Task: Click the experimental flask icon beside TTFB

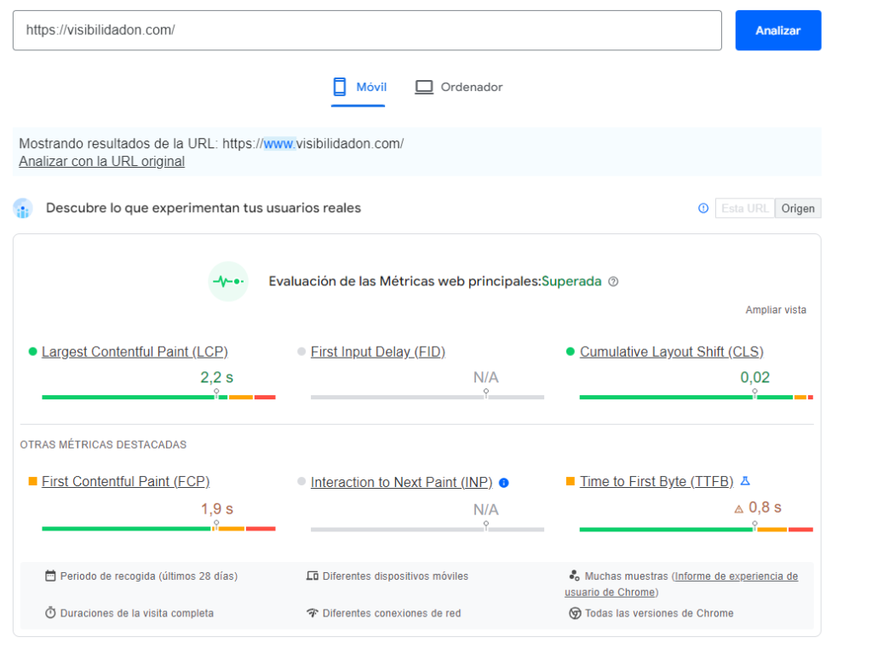Action: [x=745, y=482]
